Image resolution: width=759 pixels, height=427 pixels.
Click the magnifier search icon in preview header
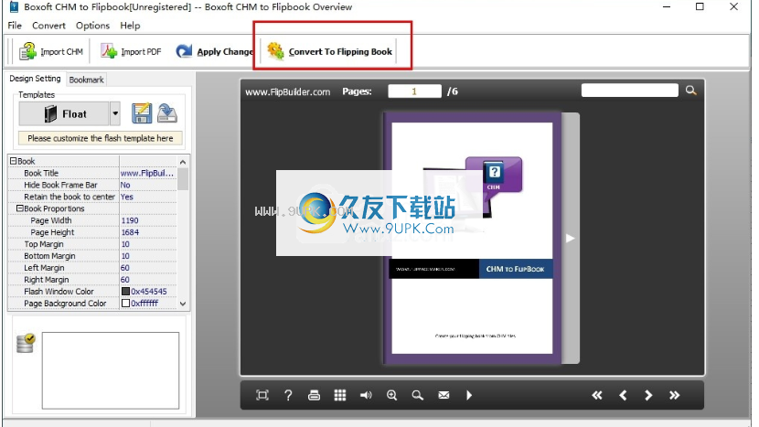pos(690,91)
